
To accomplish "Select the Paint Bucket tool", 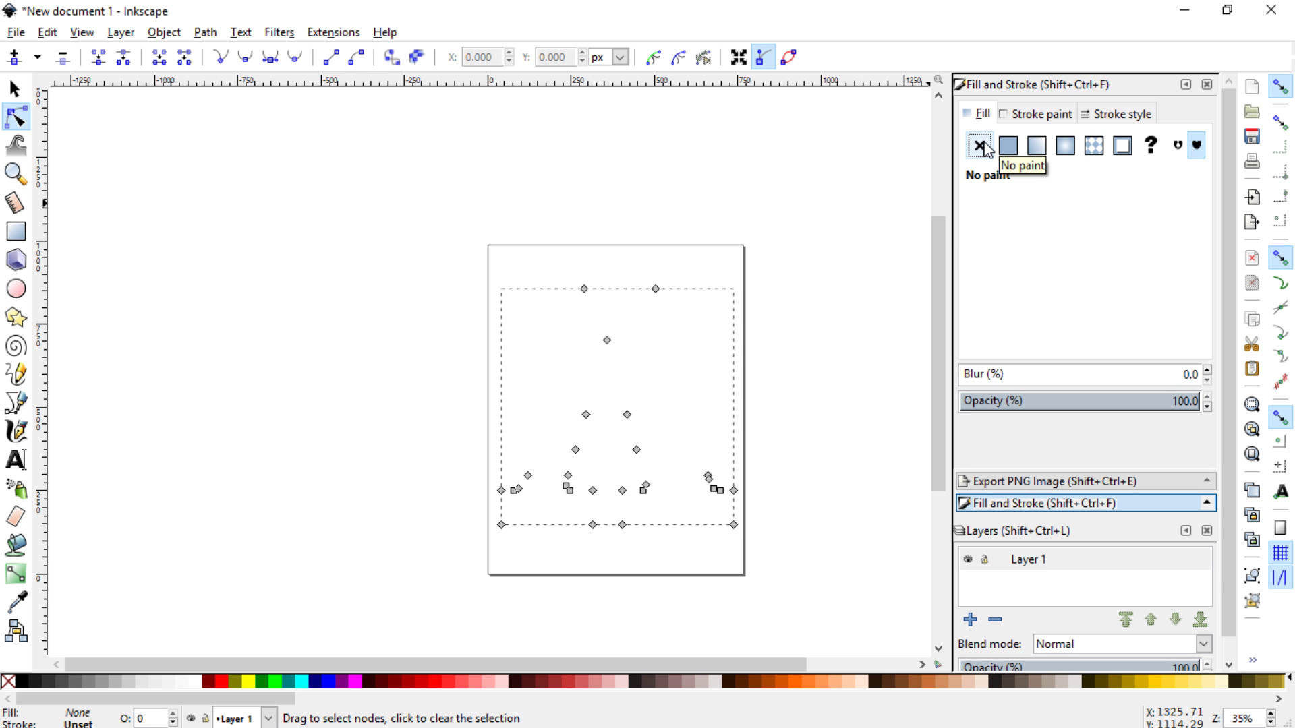I will click(16, 545).
